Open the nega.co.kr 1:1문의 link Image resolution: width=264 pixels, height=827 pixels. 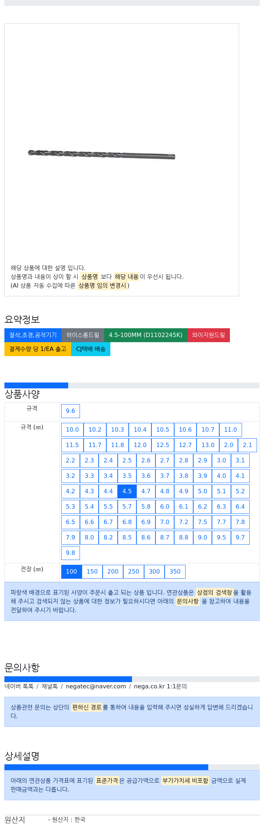pyautogui.click(x=160, y=687)
